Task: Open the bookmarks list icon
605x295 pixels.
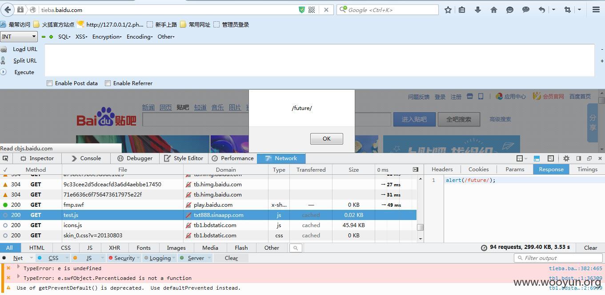Action: tap(462, 10)
